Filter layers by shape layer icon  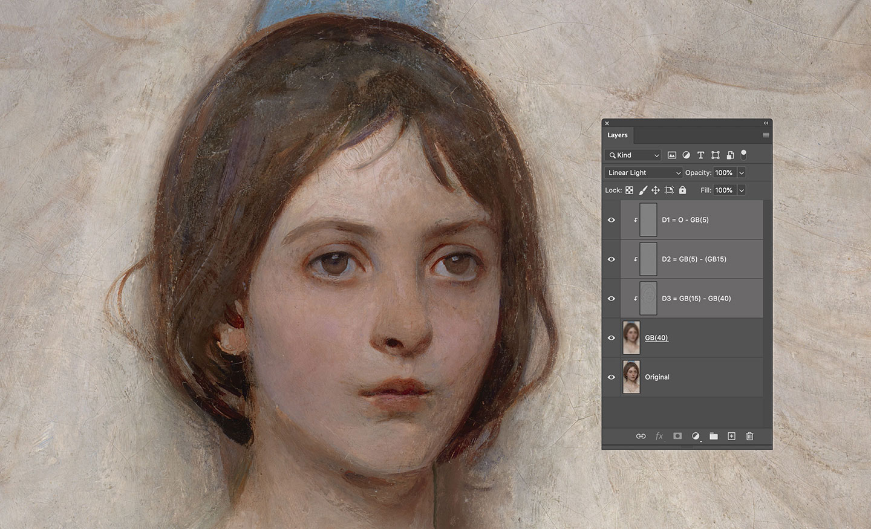pos(716,155)
